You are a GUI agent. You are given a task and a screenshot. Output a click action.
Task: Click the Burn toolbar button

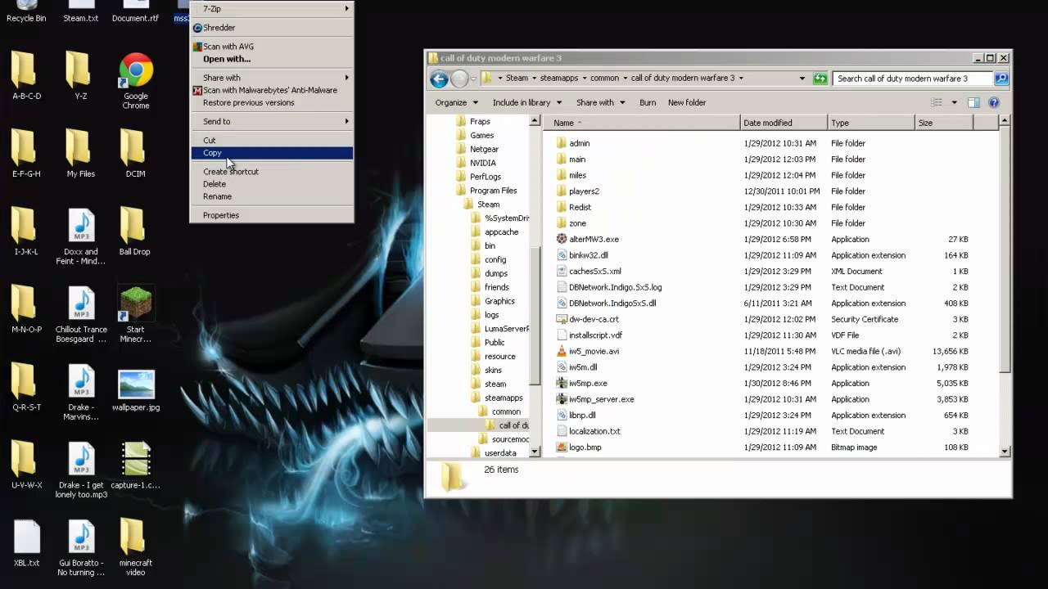click(648, 103)
